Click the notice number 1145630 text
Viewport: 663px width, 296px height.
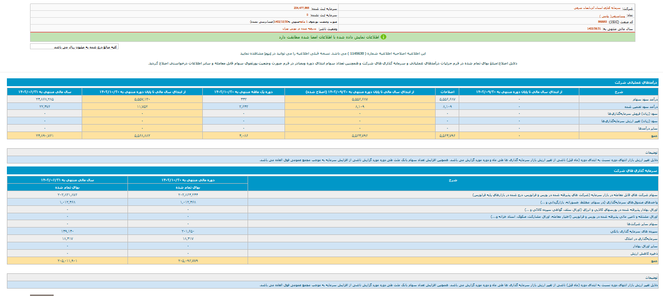point(355,53)
